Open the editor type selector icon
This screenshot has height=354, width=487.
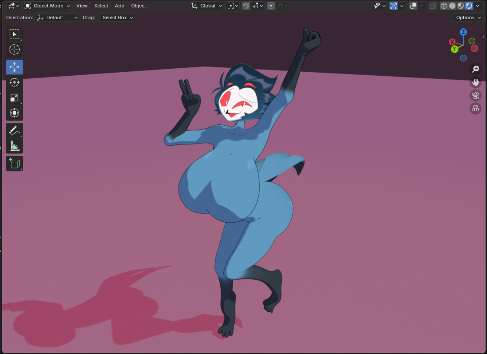(x=13, y=6)
